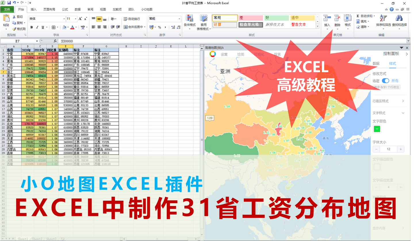
Task: Align text right in the ribbon
Action: [x=105, y=27]
